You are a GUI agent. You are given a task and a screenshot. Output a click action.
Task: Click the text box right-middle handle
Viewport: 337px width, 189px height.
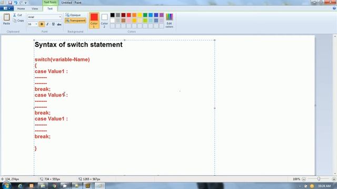pos(214,108)
